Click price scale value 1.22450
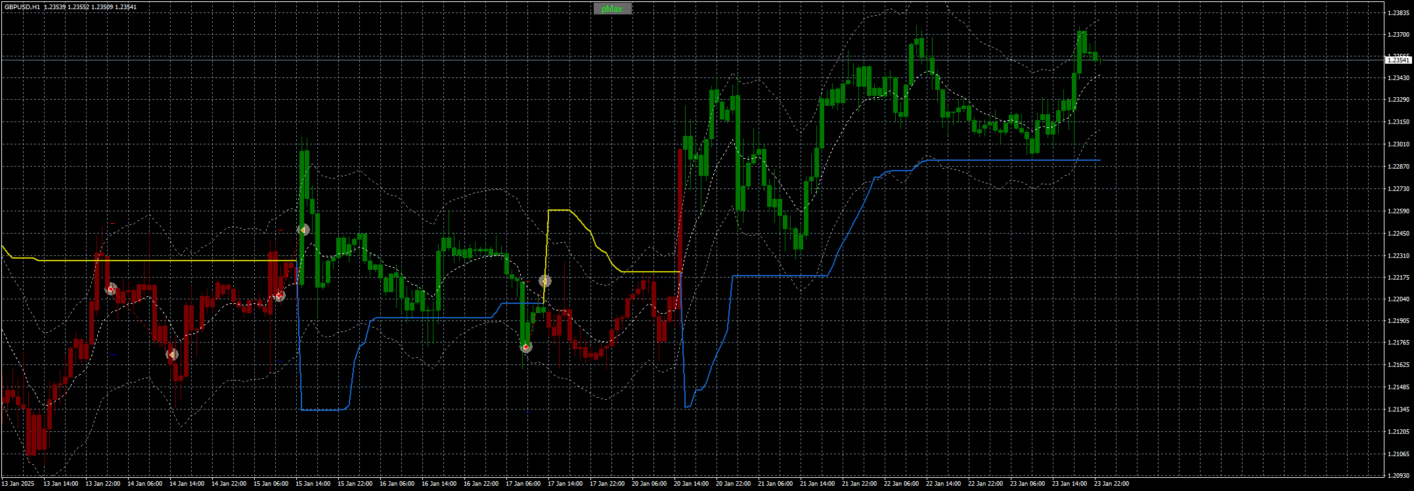This screenshot has width=1414, height=491. (x=1398, y=234)
